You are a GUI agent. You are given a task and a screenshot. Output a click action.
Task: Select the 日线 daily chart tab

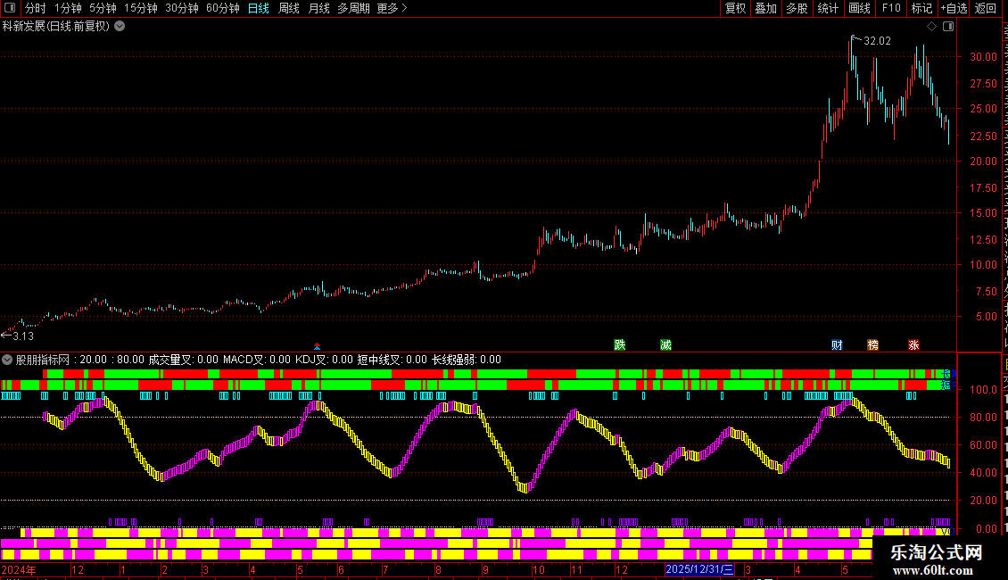tap(259, 8)
